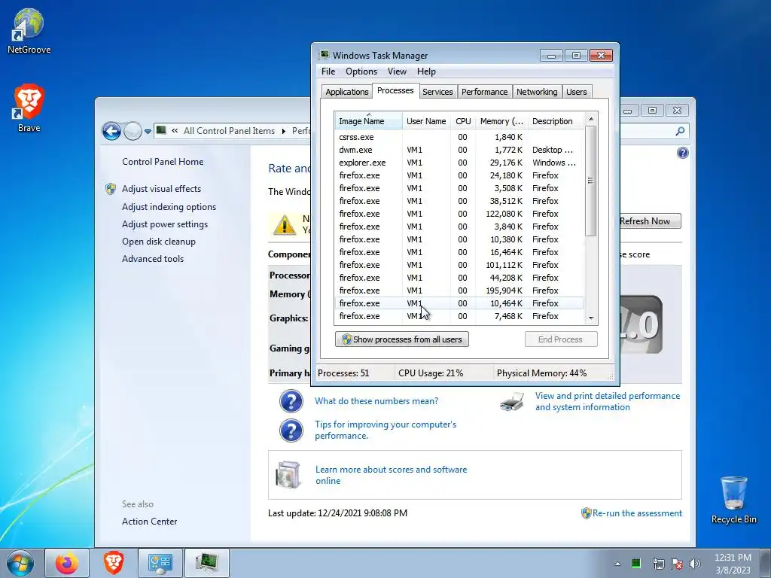Click the shield icon beside Adjust visual effects
Image resolution: width=771 pixels, height=578 pixels.
point(111,189)
